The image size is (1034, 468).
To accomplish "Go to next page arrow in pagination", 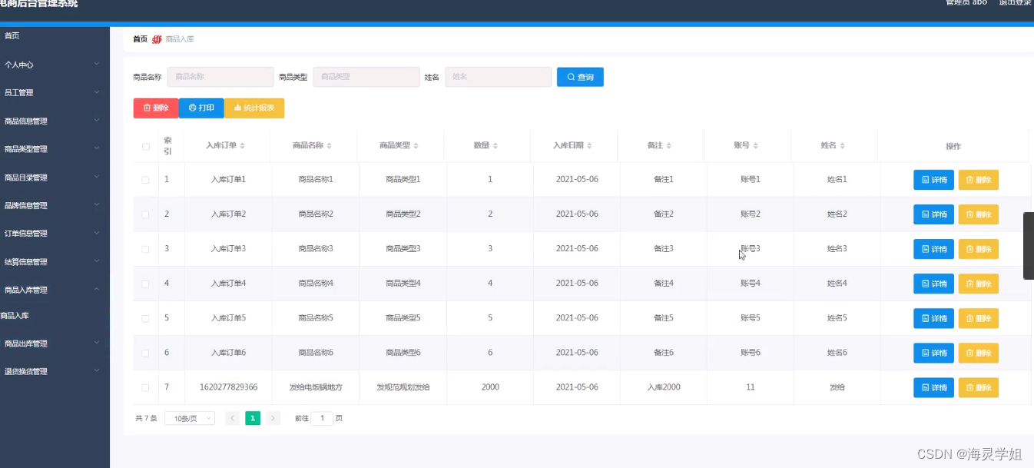I will click(273, 418).
